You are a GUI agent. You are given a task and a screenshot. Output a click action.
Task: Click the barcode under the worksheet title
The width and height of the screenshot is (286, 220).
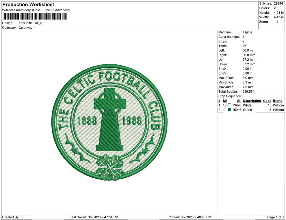(35, 16)
